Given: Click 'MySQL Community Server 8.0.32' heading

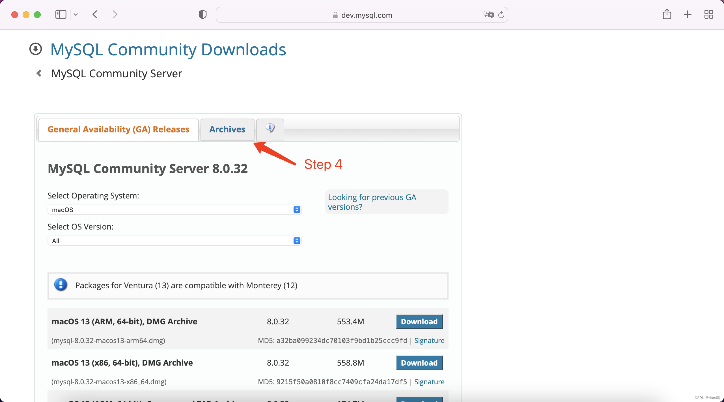Looking at the screenshot, I should pyautogui.click(x=148, y=169).
